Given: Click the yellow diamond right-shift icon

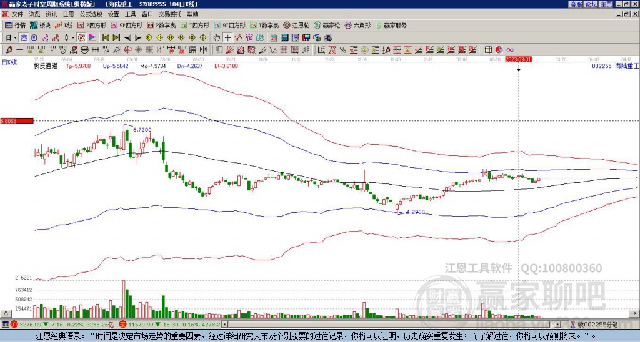Looking at the screenshot, I should point(159,38).
